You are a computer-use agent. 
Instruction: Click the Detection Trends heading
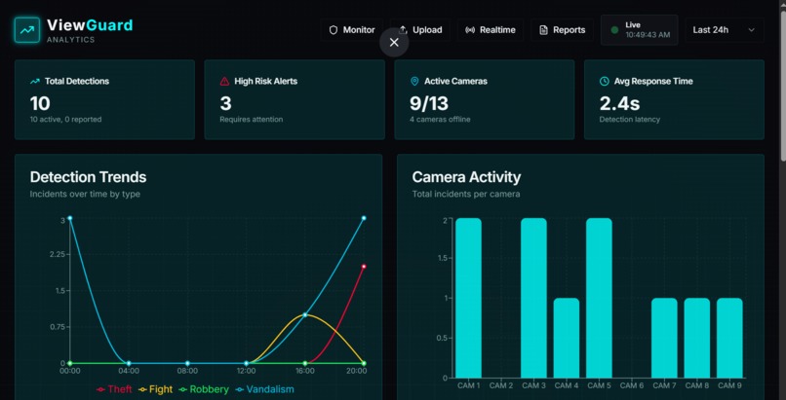[88, 177]
